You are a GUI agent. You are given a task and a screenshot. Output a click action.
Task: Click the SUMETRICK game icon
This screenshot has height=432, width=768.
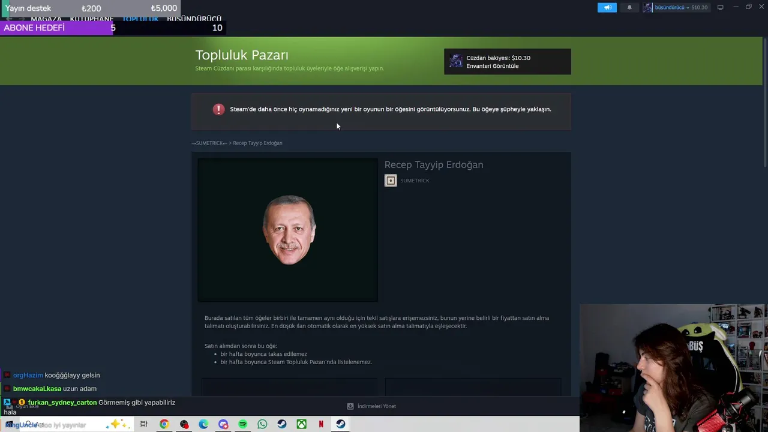[391, 181]
